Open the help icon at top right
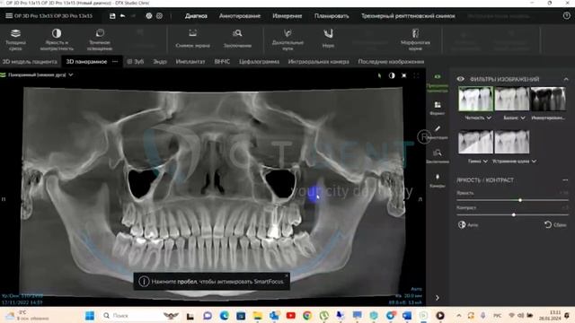Screen dimensions: 575x323 coord(566,16)
